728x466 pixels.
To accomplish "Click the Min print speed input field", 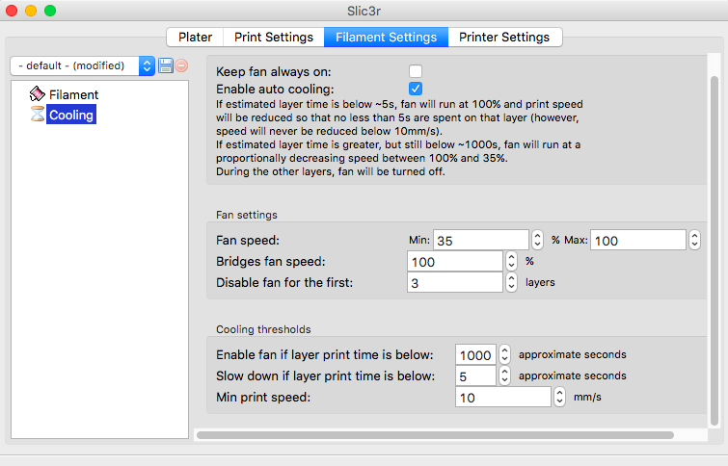I will click(501, 397).
